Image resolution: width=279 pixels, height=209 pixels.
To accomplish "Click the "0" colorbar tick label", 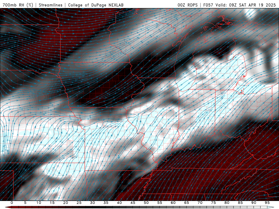I will pyautogui.click(x=12, y=203).
